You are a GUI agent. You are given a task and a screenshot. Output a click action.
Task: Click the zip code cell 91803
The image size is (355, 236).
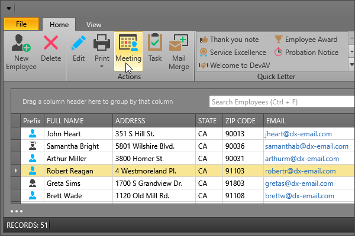tap(243, 183)
